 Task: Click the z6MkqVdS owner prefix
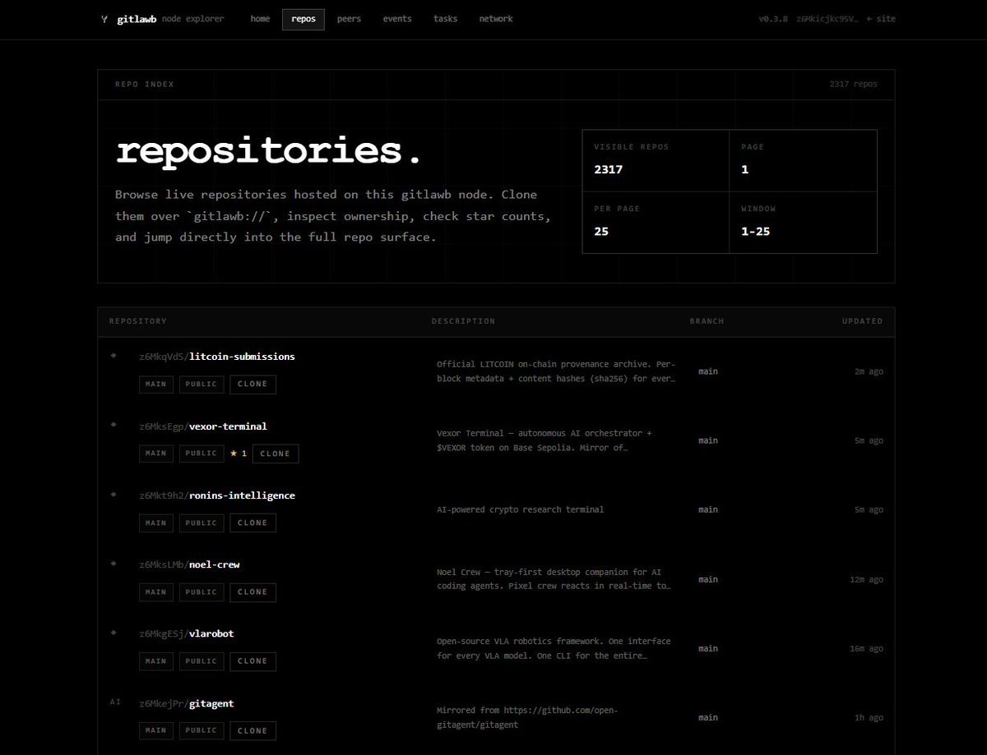tap(162, 357)
